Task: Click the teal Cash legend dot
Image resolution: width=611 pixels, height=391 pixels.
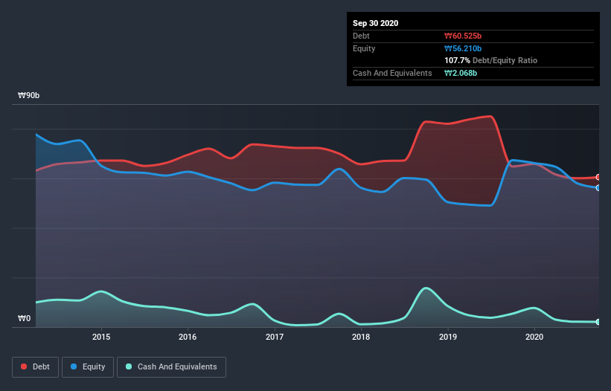Action: pos(129,366)
